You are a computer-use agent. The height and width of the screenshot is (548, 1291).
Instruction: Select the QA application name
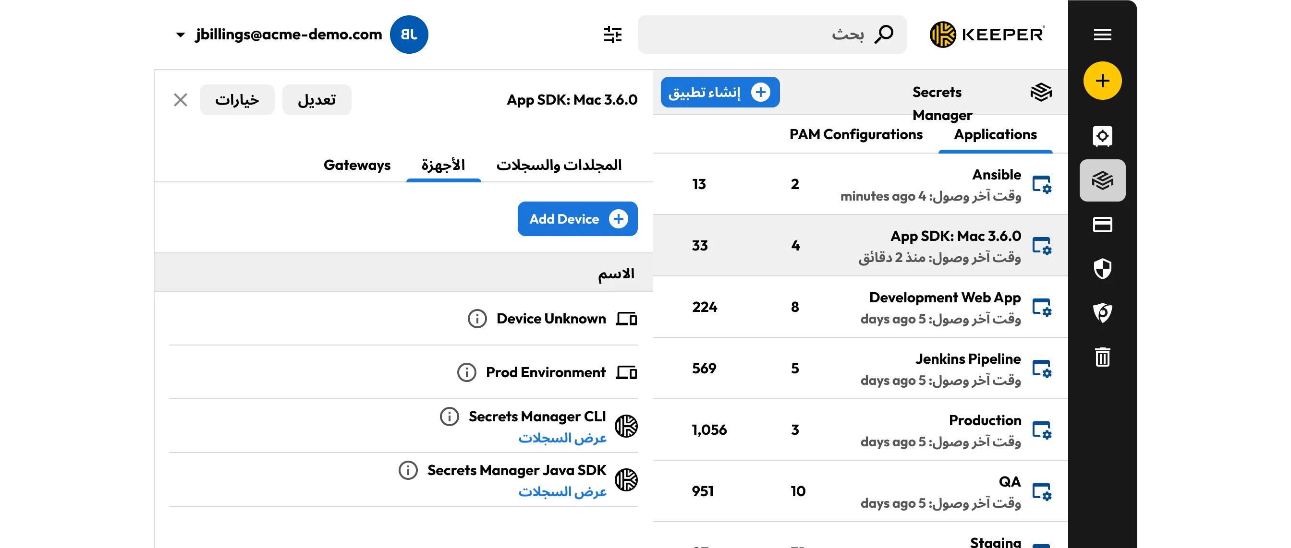tap(1010, 481)
